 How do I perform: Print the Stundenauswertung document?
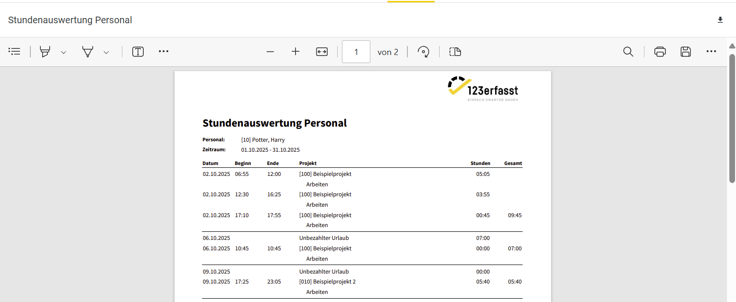pos(660,52)
